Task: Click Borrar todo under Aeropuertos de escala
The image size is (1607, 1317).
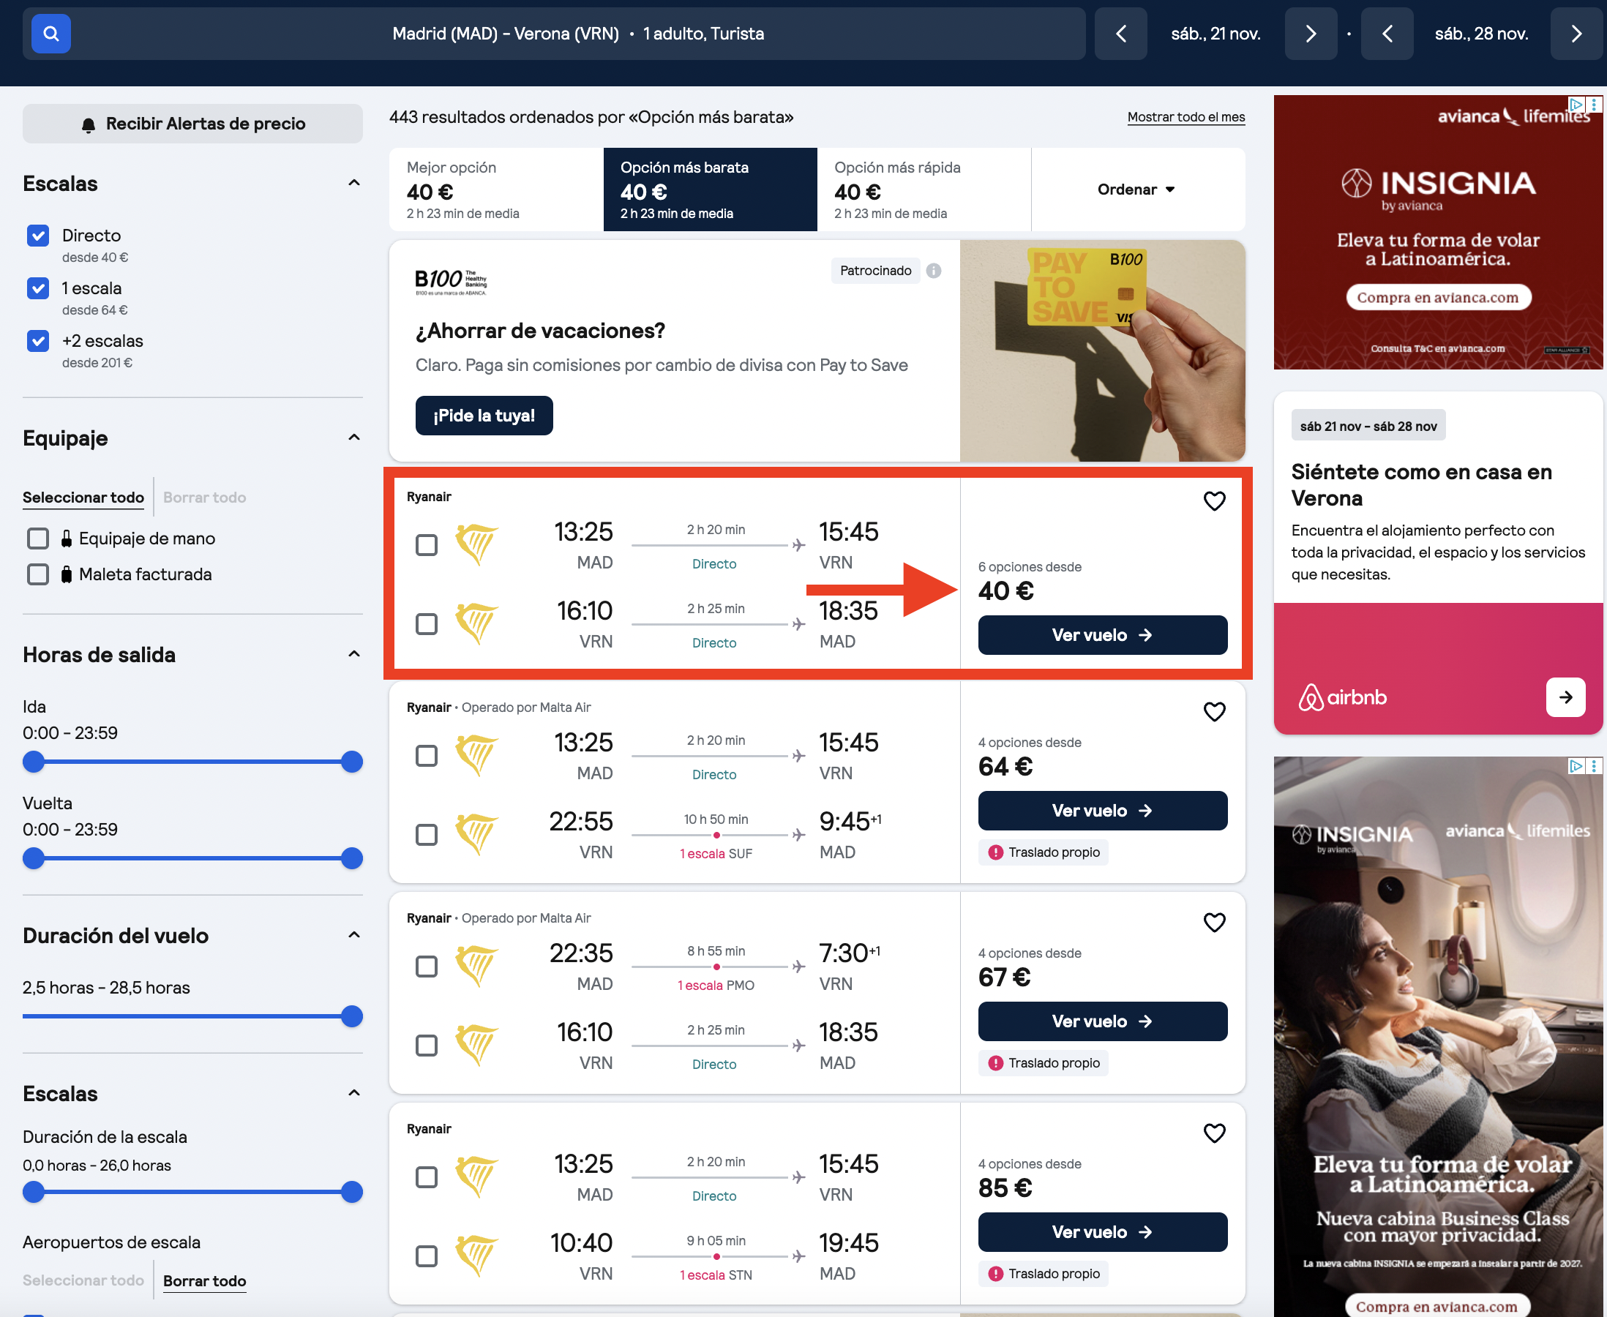Action: pos(204,1281)
